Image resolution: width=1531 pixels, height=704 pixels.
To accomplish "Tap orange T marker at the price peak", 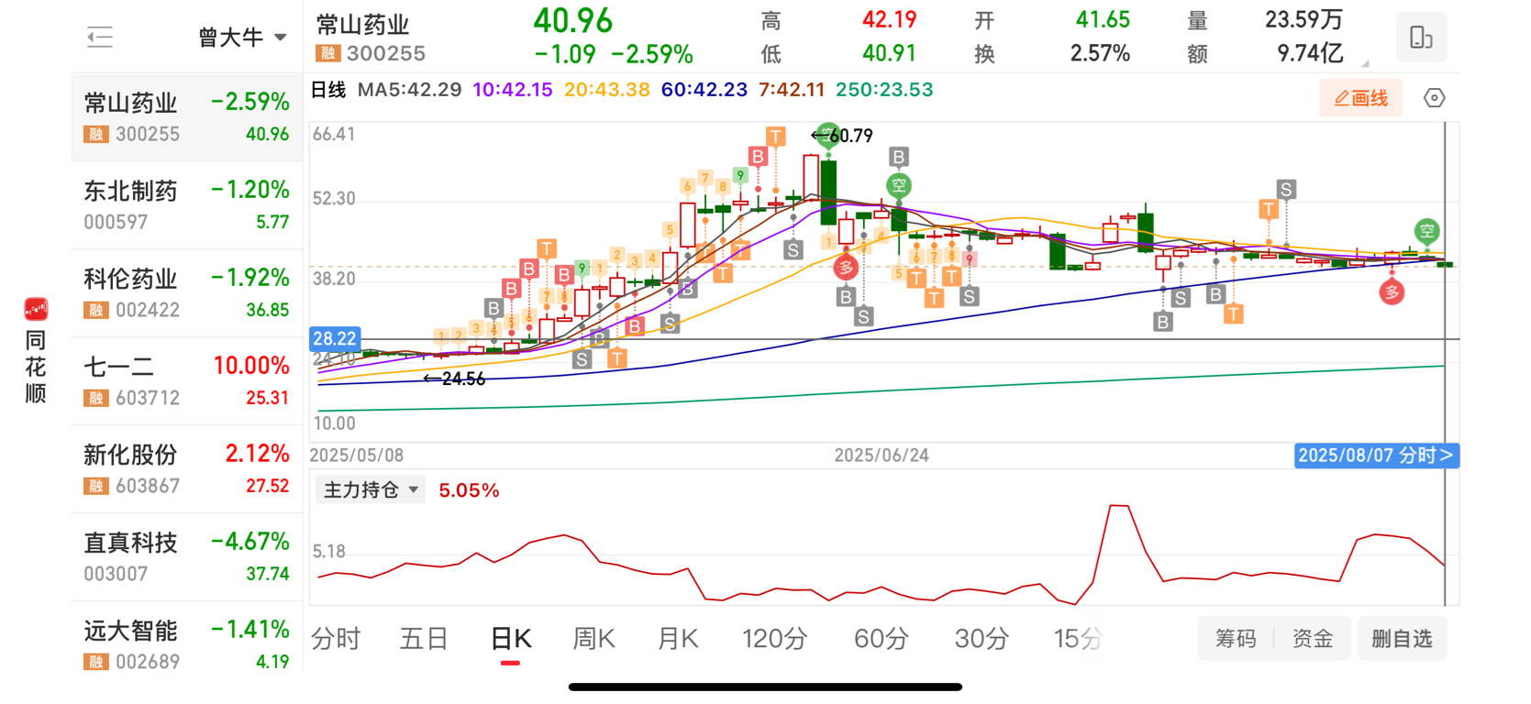I will point(776,137).
